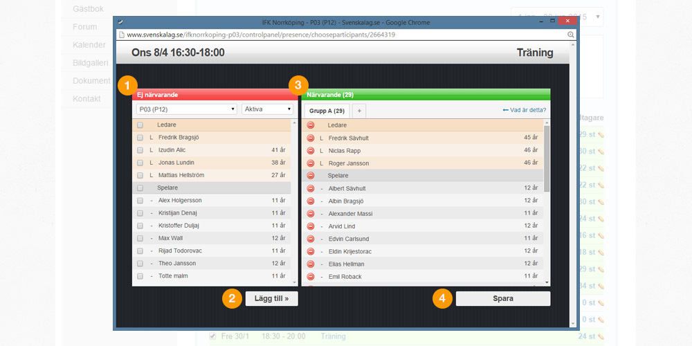This screenshot has width=692, height=346.
Task: Click remove icon next to Edvin Carlsund
Action: [x=311, y=239]
